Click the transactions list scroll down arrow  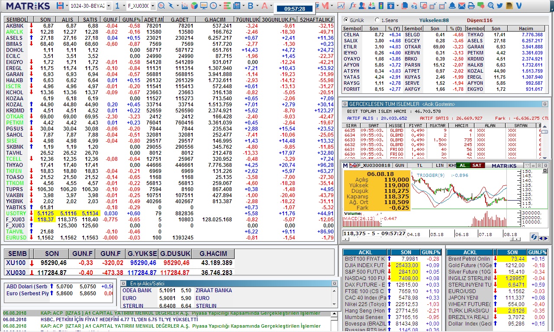pos(544,158)
